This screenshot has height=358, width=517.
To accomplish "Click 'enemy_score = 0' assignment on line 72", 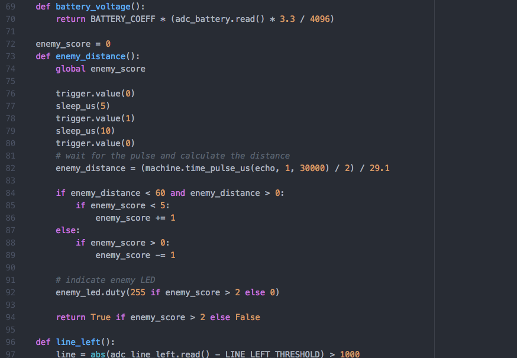I will coord(73,44).
